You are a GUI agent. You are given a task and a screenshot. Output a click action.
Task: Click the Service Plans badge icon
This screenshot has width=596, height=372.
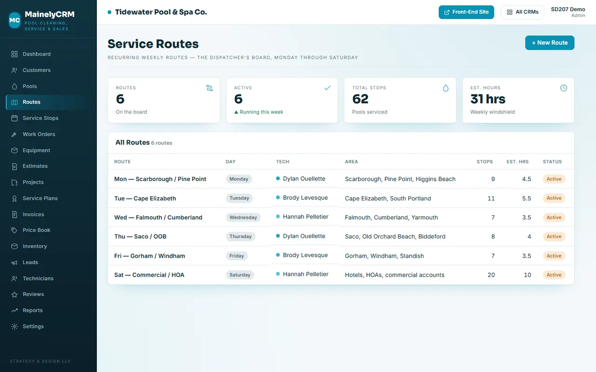click(x=14, y=198)
